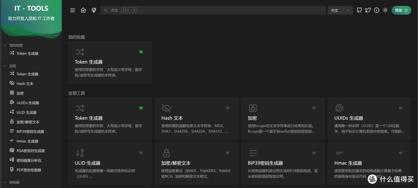Click fingerprint icon on UUIDs 生成器 card
The height and width of the screenshot is (188, 418).
click(x=339, y=108)
